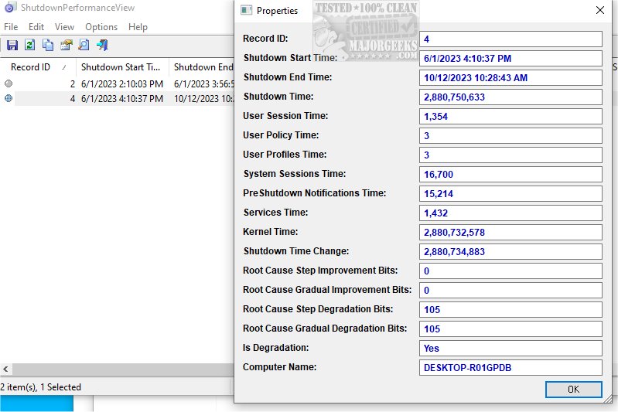Click the 'Computer Name:' label

point(279,366)
